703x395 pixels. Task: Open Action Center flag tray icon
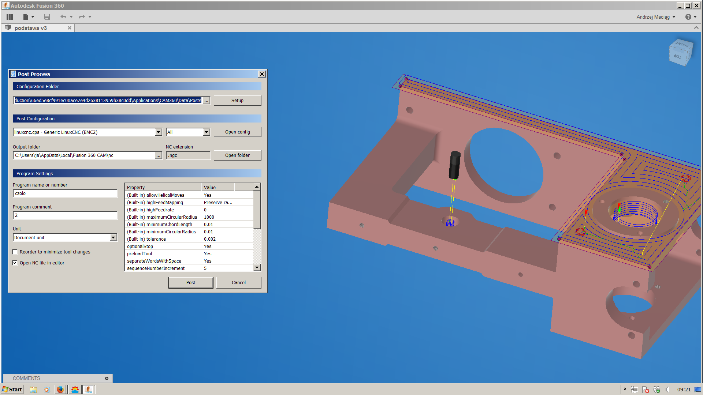[646, 390]
